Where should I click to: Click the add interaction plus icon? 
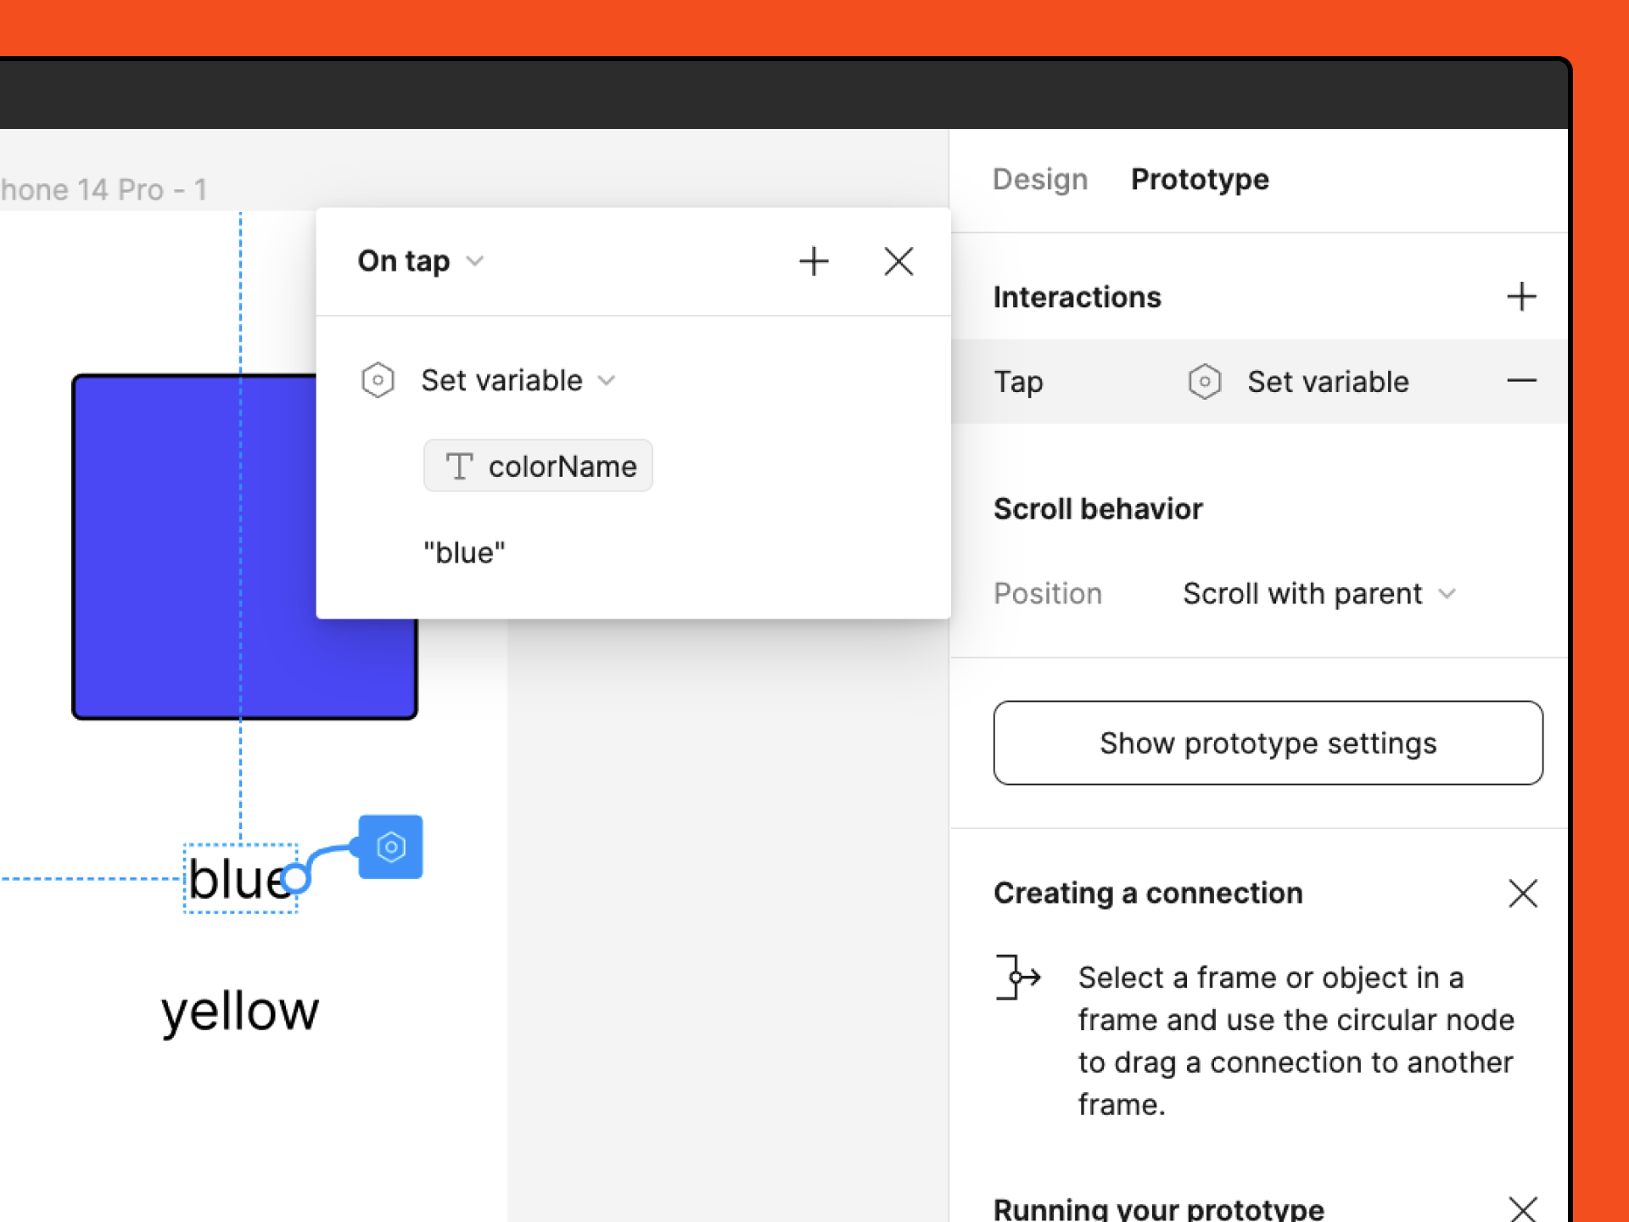(x=1523, y=295)
